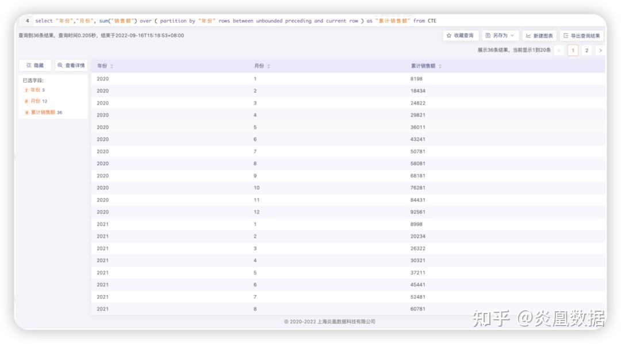Select the 年份 field in selected fields

pyautogui.click(x=34, y=90)
